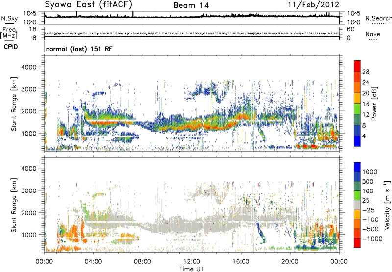Select the "Time UT" axis title
The width and height of the screenshot is (392, 272).
coord(192,269)
